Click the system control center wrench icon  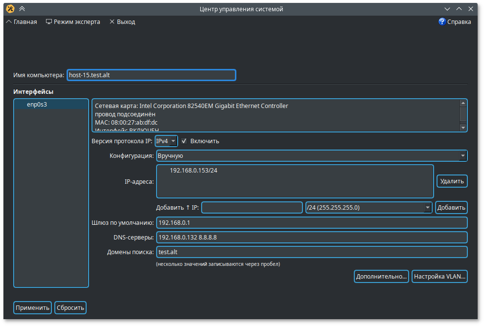click(10, 9)
